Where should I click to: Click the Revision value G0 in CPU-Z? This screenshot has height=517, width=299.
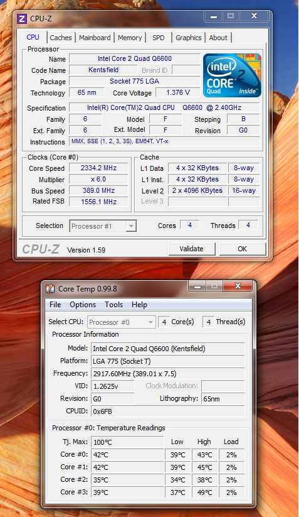click(243, 130)
